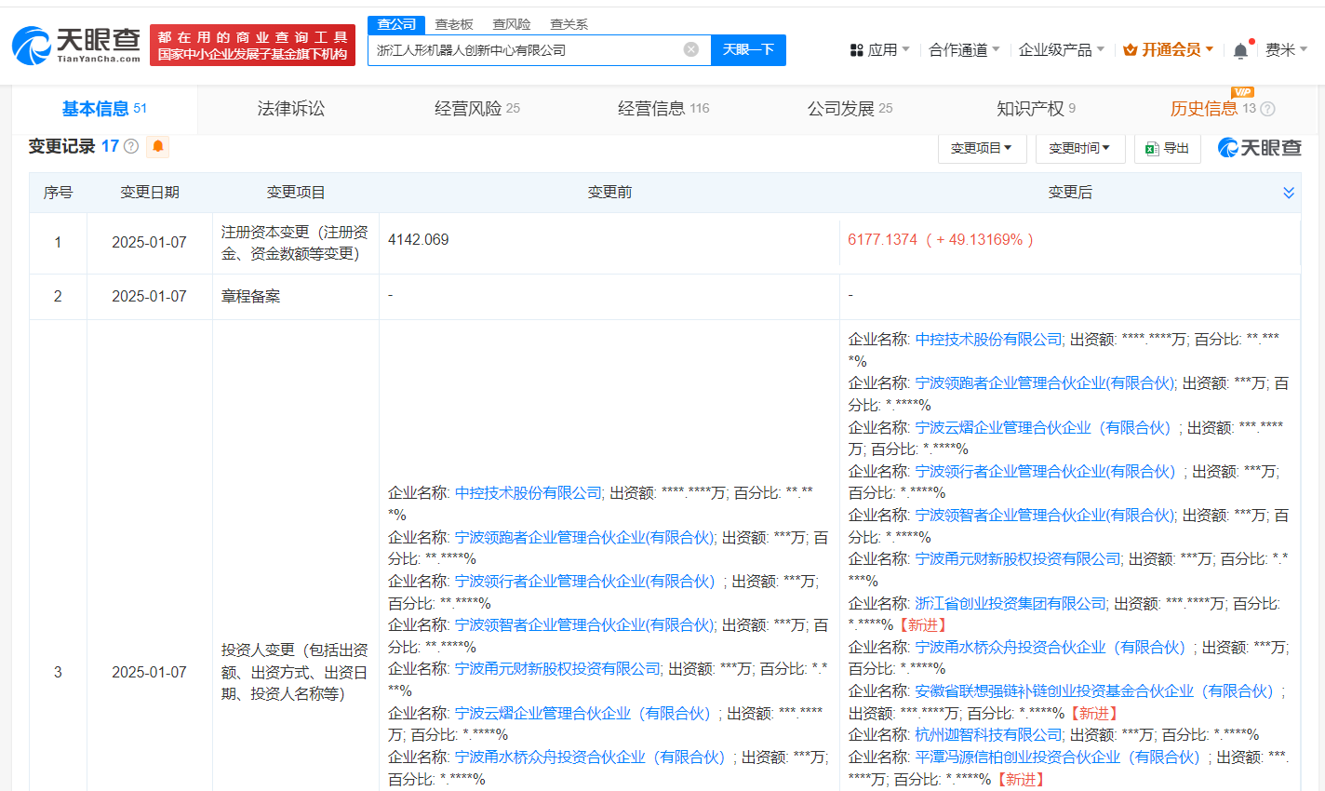Select the 查老板 search mode tab

(x=454, y=24)
